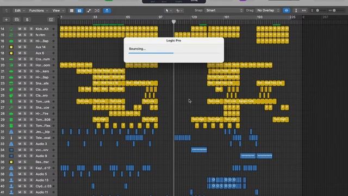The image size is (348, 196).
Task: Open the Drag mode No Overlap dropdown
Action: 268,10
